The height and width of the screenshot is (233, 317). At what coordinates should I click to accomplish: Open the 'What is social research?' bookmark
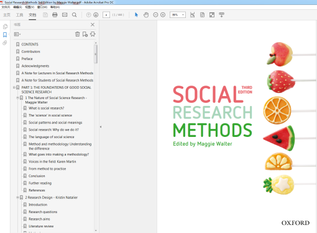click(x=46, y=108)
